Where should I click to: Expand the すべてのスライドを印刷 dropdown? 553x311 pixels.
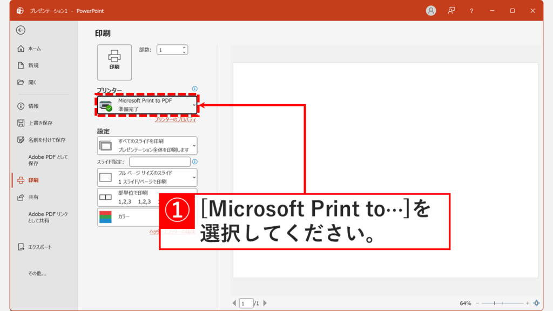click(x=146, y=145)
